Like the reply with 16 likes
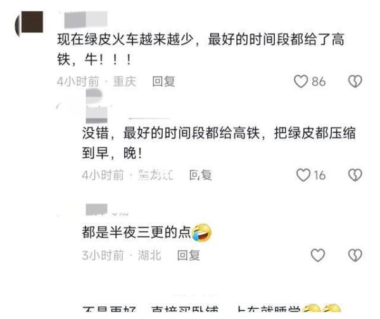Viewport: 380px width, 319px height. [303, 175]
